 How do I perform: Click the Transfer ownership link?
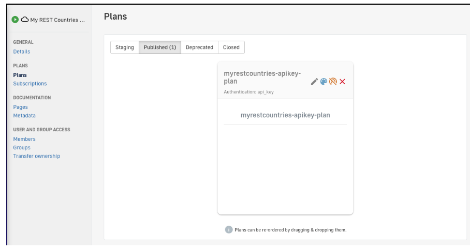tap(37, 156)
